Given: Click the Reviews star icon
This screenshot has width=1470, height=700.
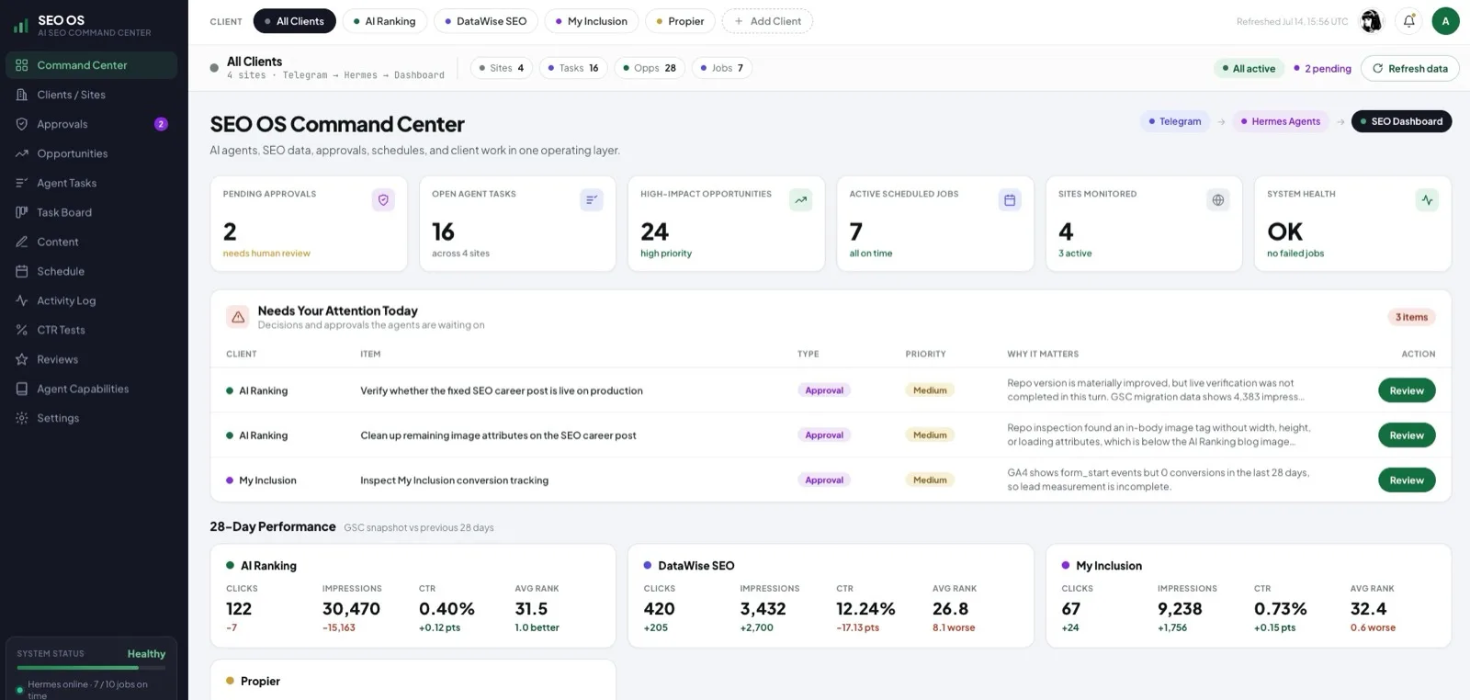Looking at the screenshot, I should [22, 359].
